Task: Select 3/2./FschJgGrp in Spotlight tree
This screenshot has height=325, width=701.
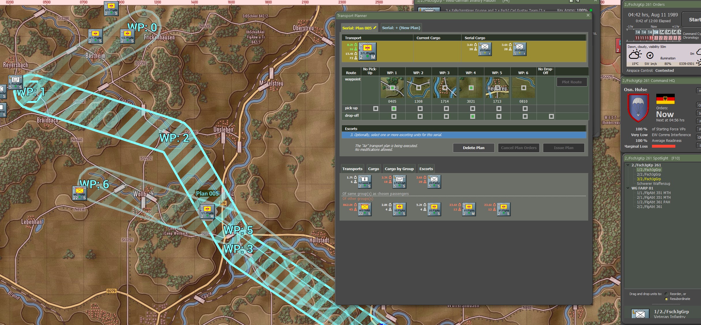Action: [648, 179]
